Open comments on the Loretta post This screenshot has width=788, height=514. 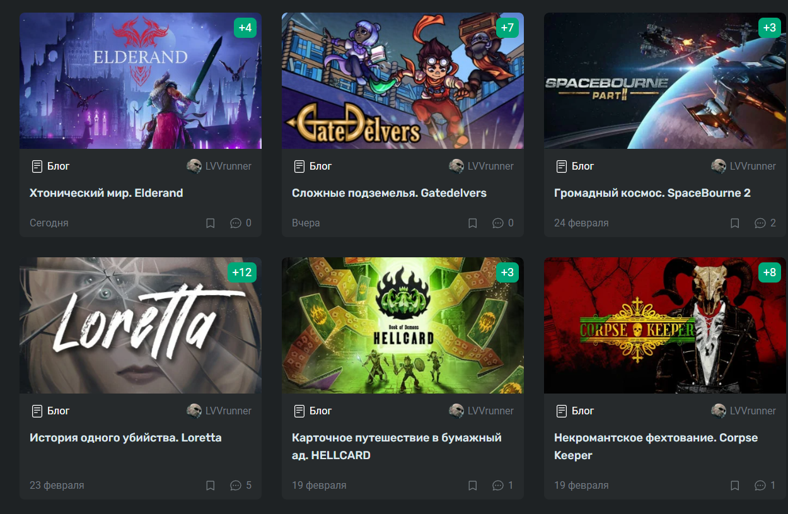click(x=241, y=486)
